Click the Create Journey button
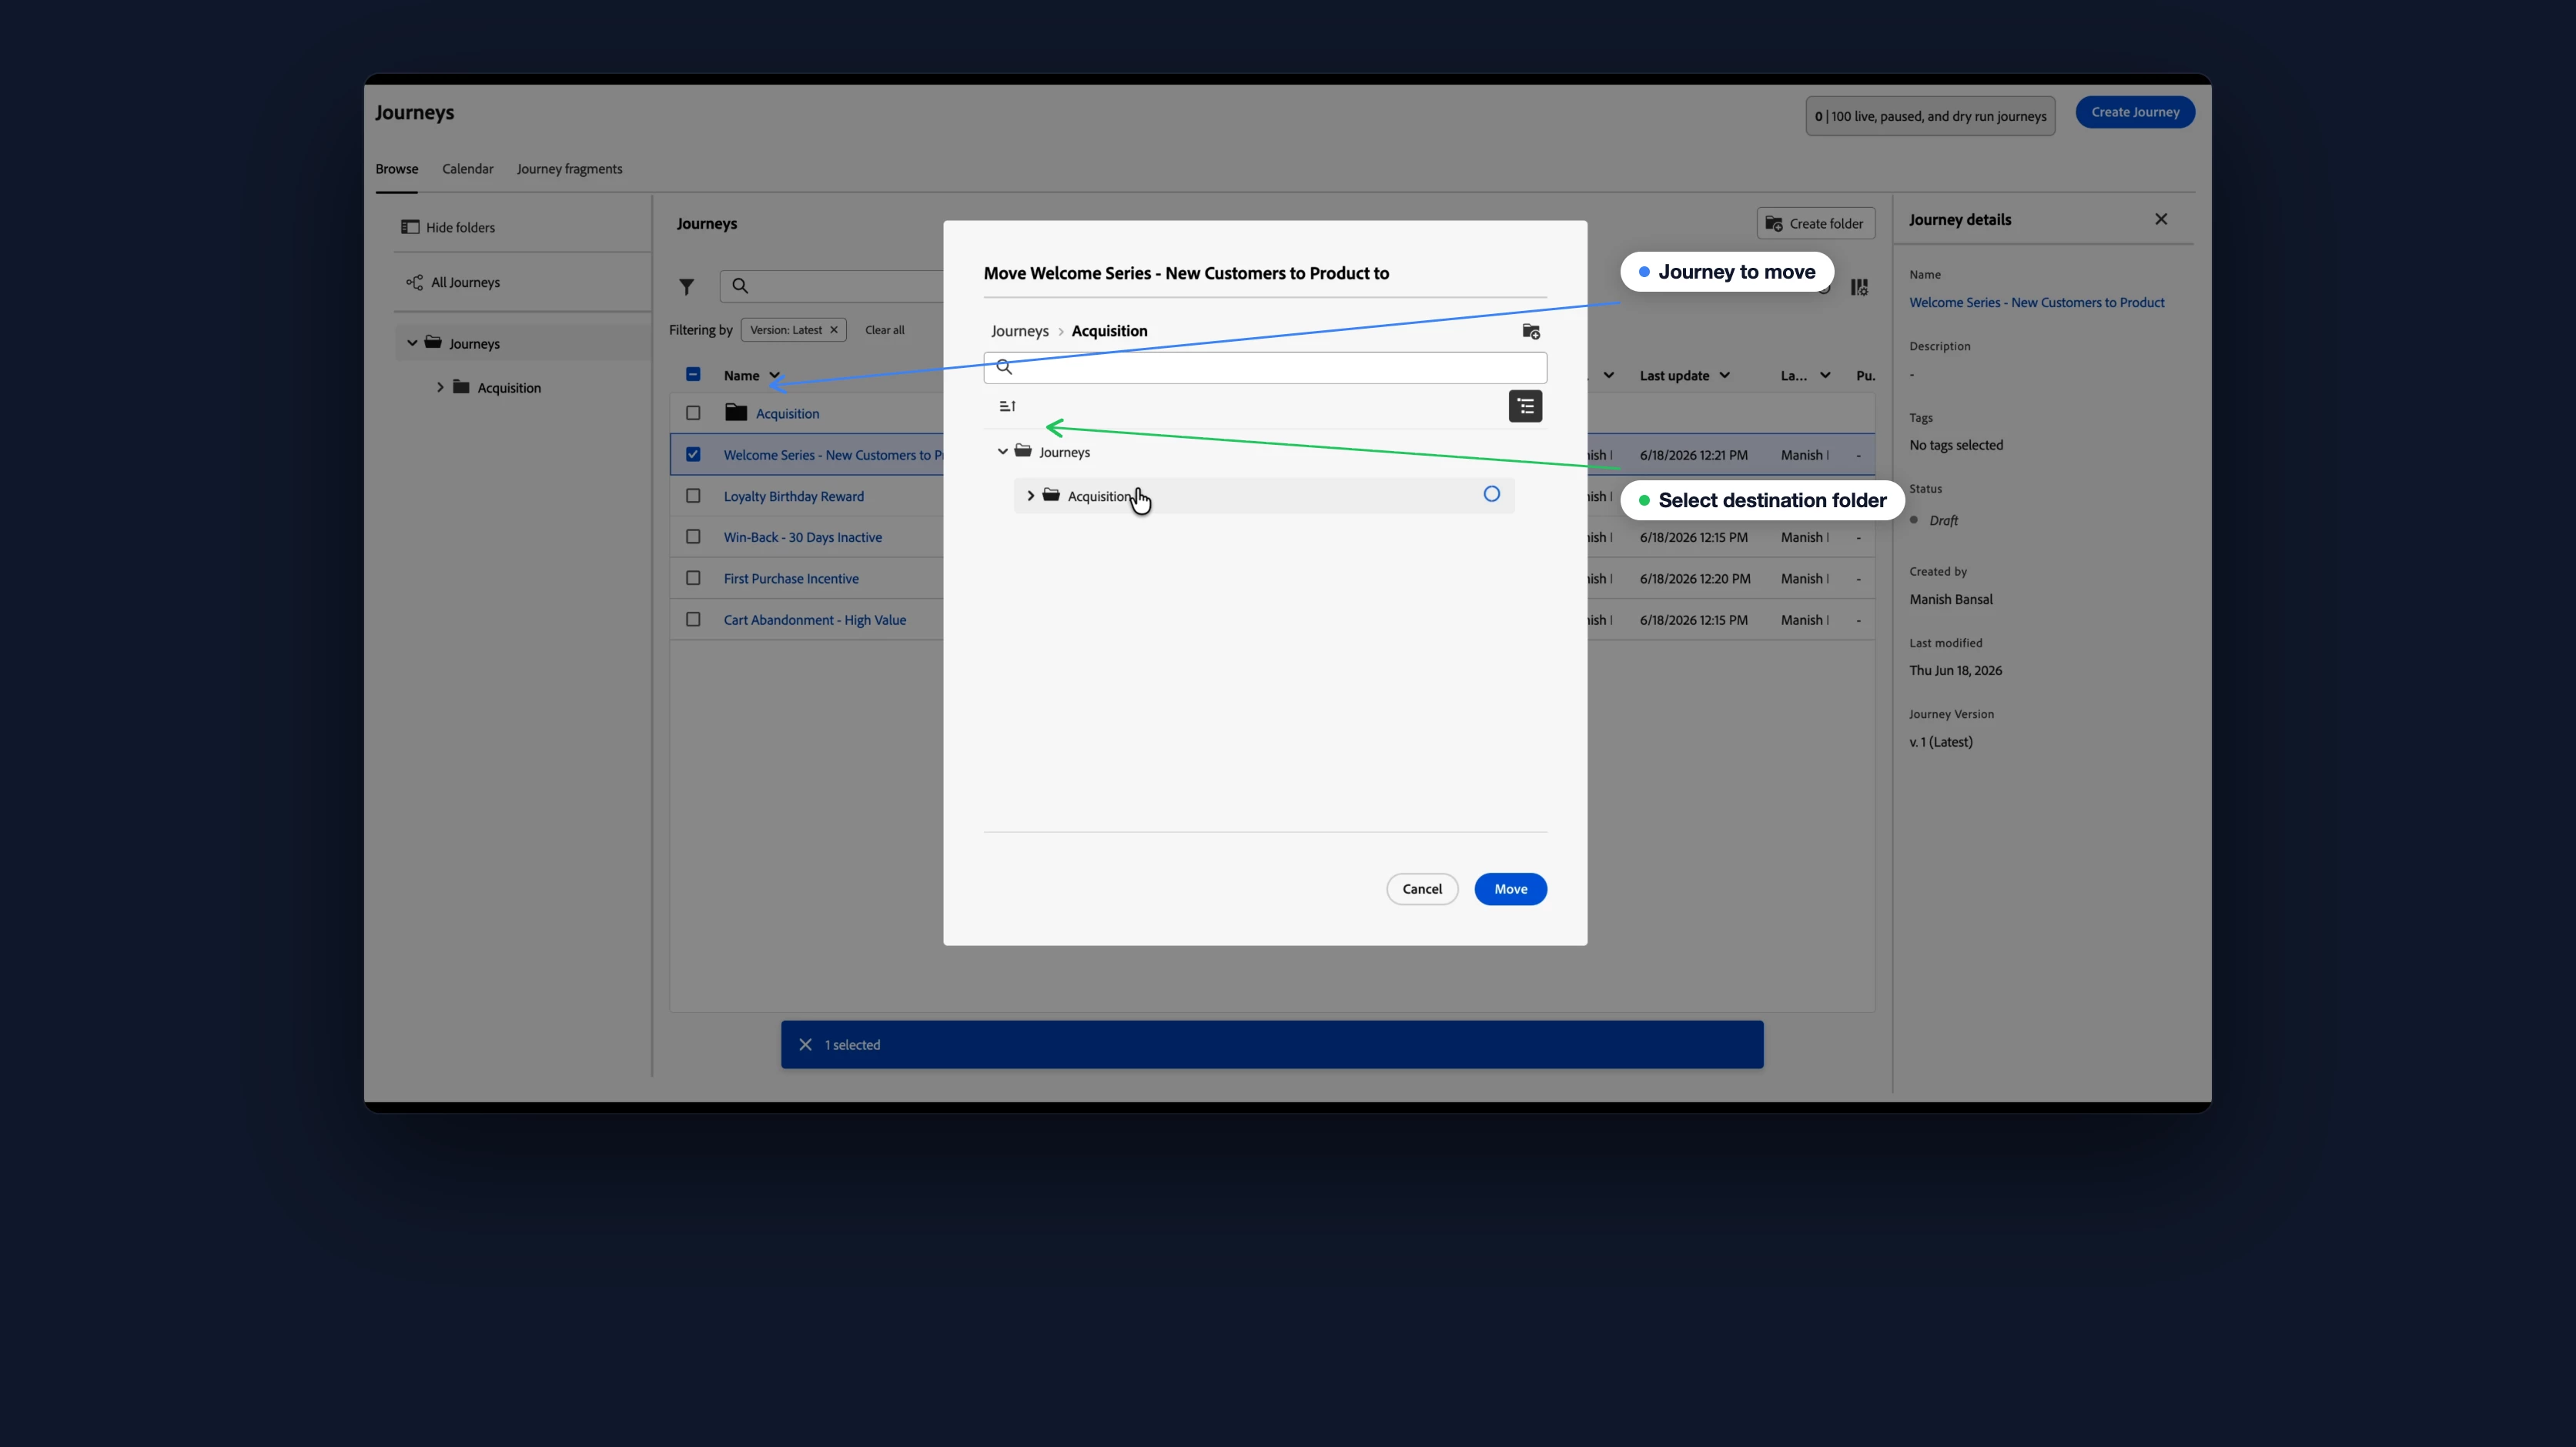The image size is (2576, 1447). click(x=2135, y=112)
